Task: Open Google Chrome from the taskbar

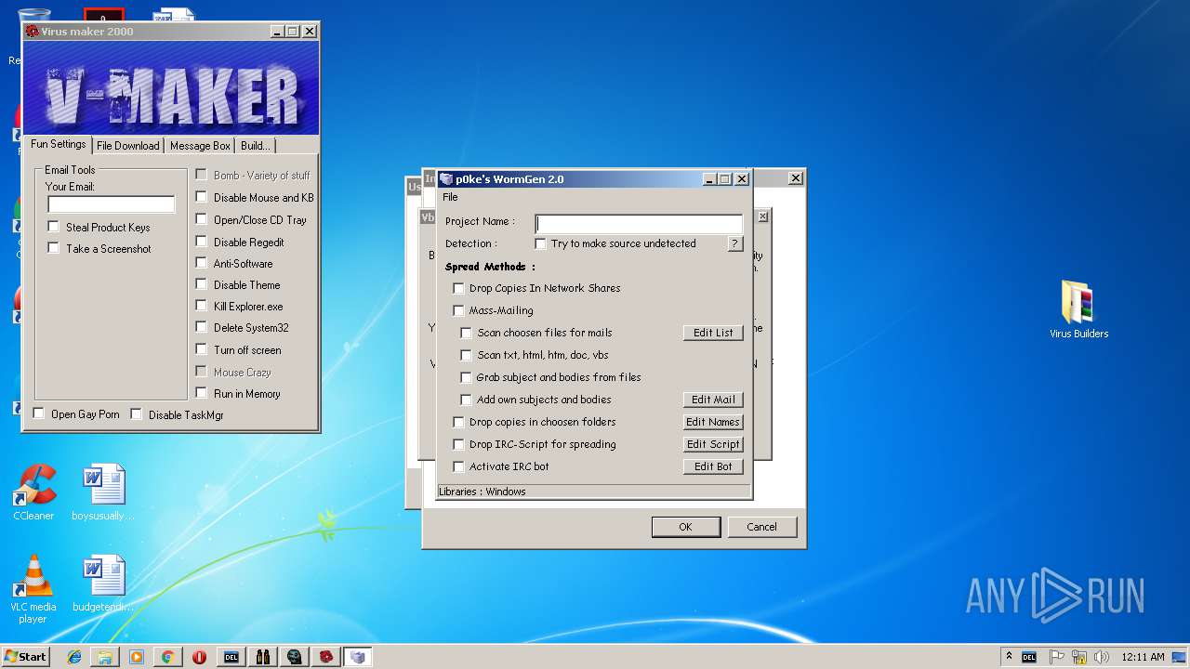Action: (167, 657)
